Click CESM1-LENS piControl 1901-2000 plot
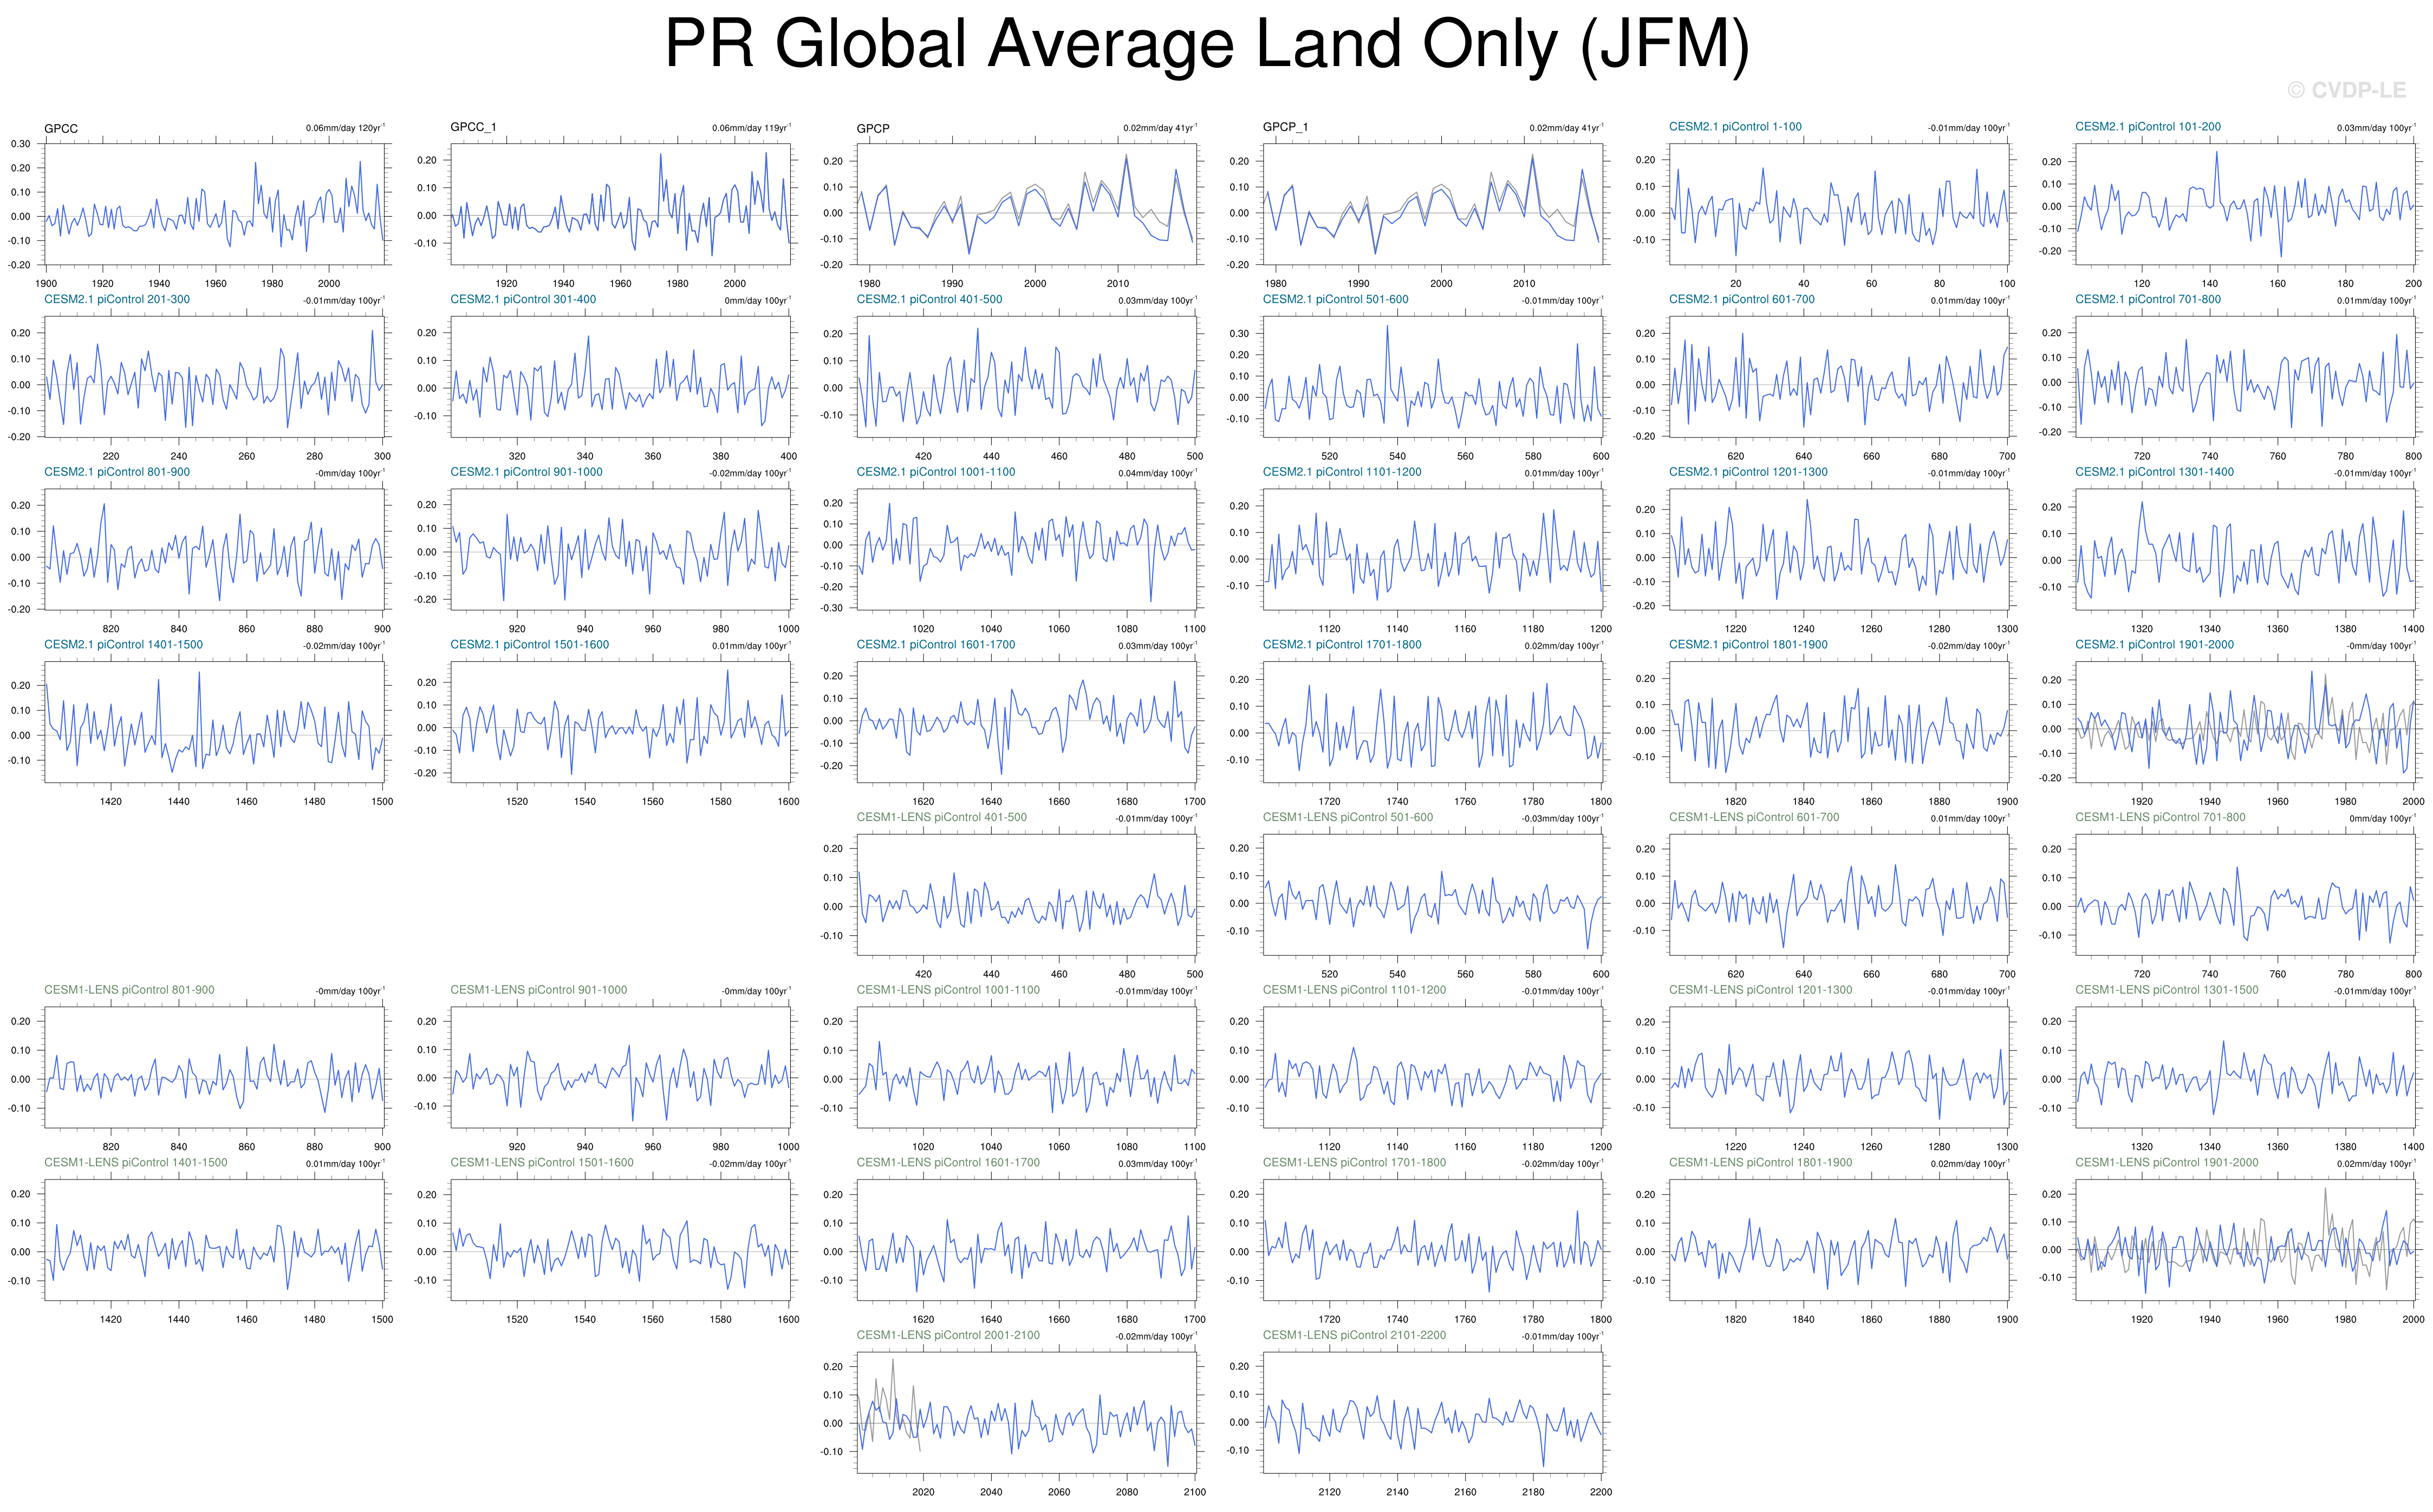The width and height of the screenshot is (2433, 1512). click(x=2245, y=1240)
